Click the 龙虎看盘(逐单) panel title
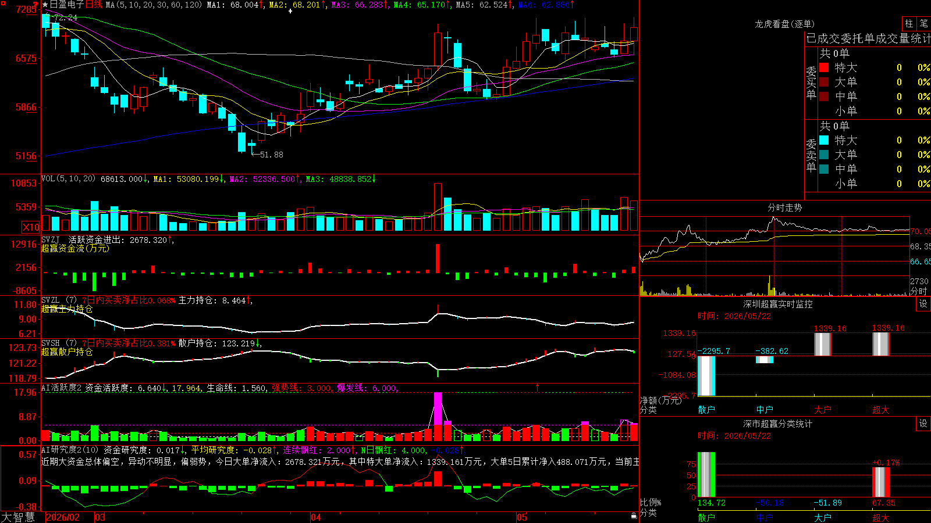This screenshot has height=523, width=931. [x=784, y=24]
